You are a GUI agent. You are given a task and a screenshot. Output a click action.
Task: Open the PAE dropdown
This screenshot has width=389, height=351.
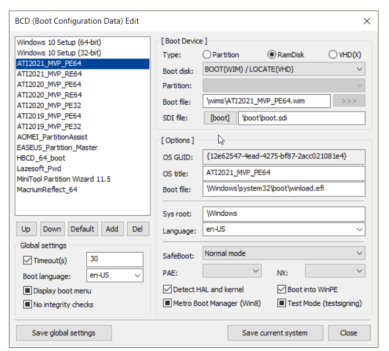click(x=232, y=271)
